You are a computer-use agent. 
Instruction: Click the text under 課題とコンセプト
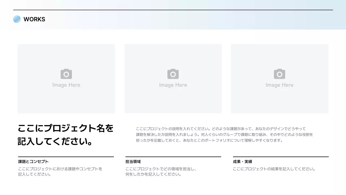[60, 171]
